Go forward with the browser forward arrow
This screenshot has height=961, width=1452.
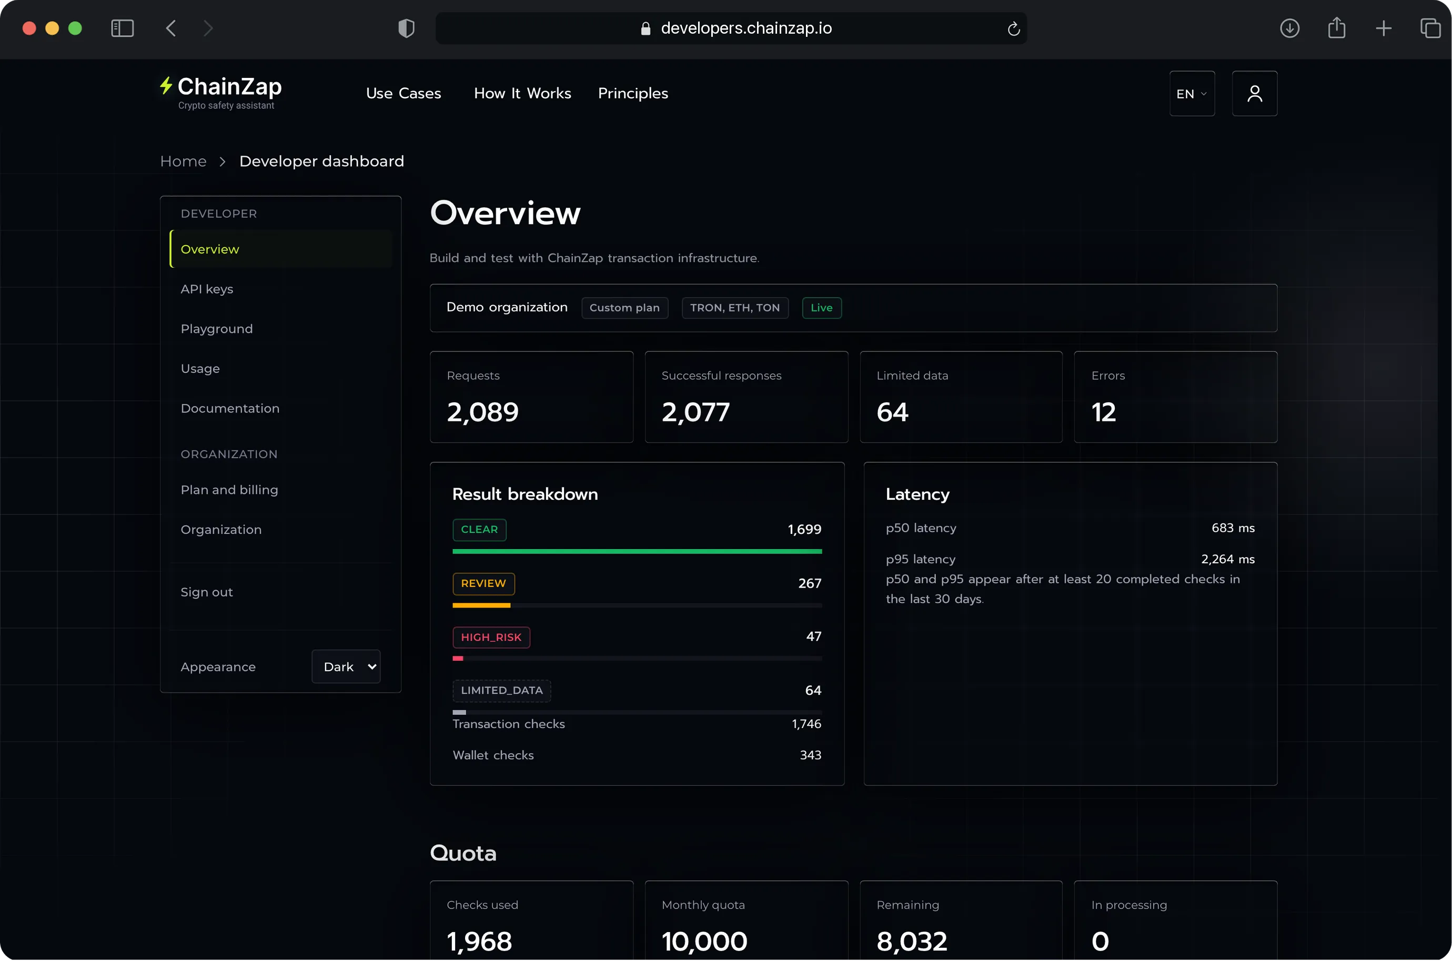pyautogui.click(x=208, y=28)
